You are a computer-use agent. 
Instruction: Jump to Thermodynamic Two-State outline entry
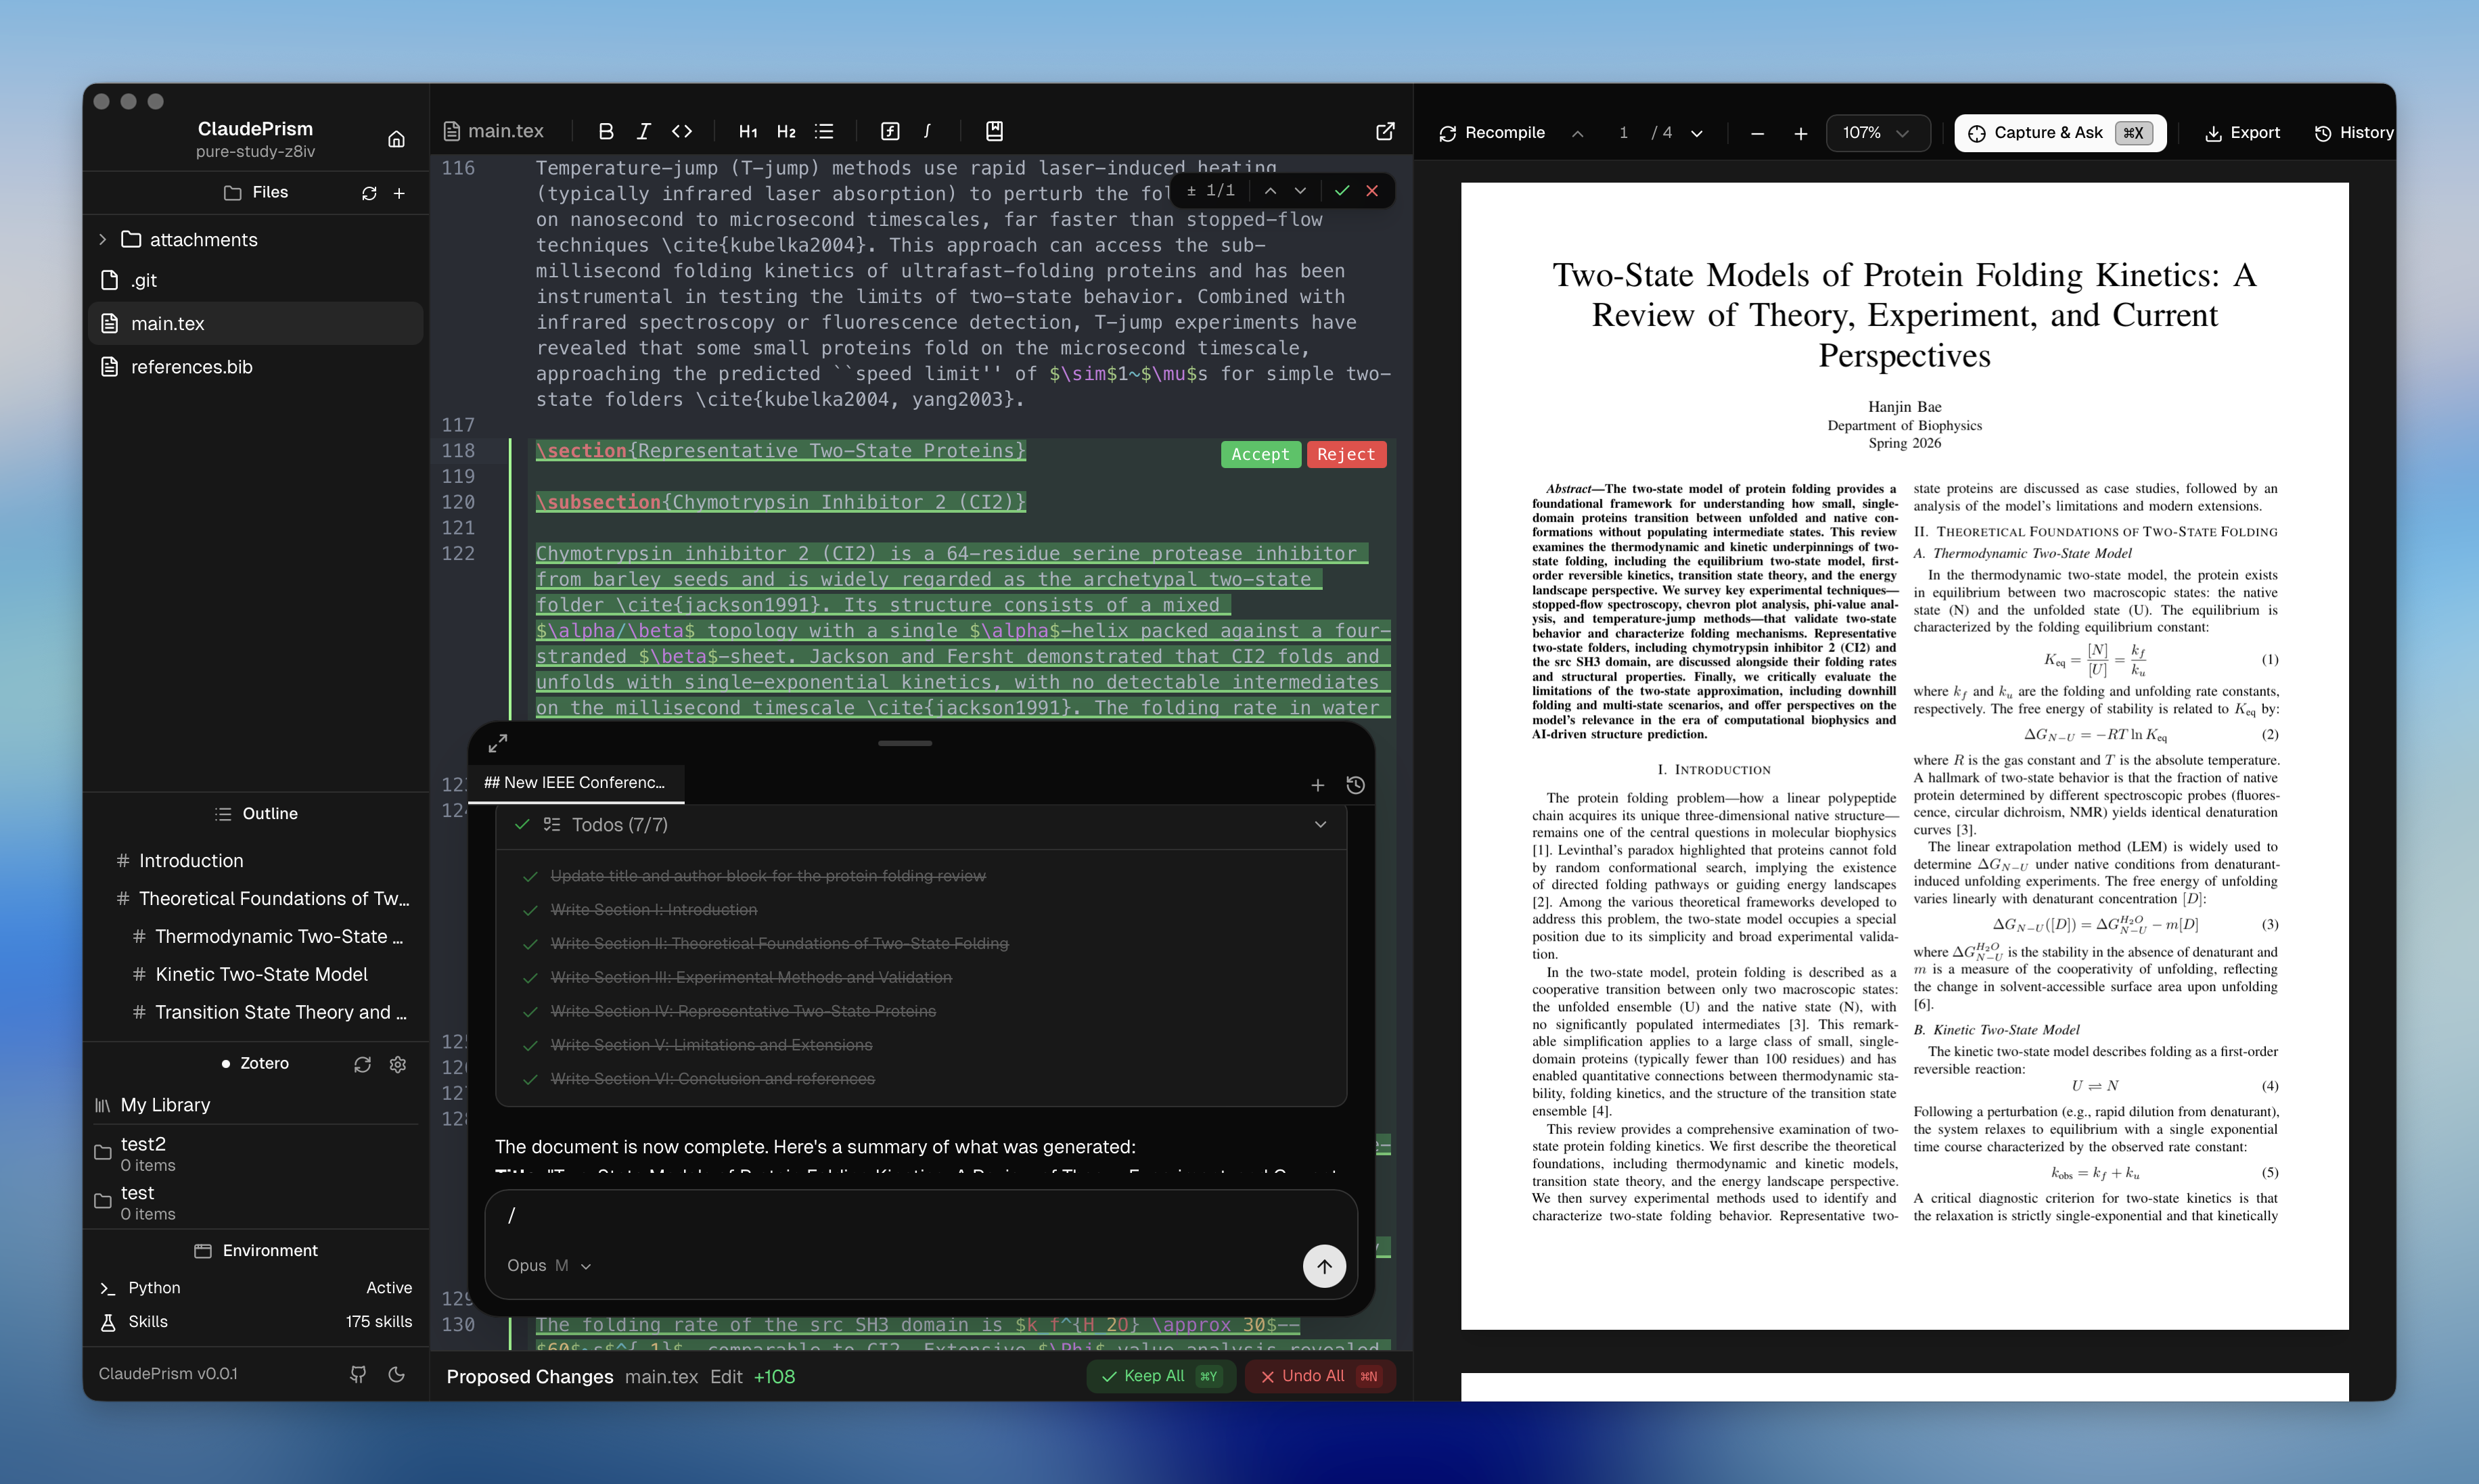click(279, 937)
